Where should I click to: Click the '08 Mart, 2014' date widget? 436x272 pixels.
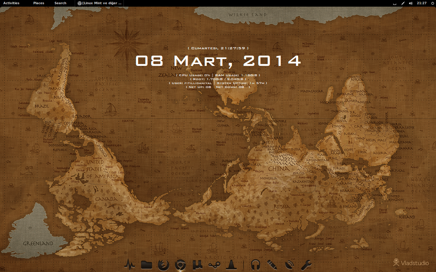pyautogui.click(x=218, y=61)
